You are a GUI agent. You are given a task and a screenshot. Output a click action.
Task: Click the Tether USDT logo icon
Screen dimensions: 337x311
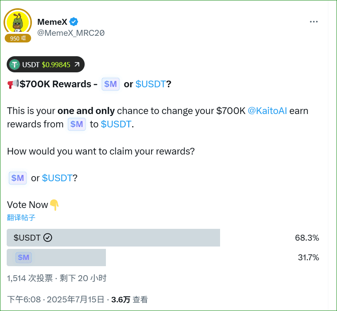pyautogui.click(x=15, y=64)
